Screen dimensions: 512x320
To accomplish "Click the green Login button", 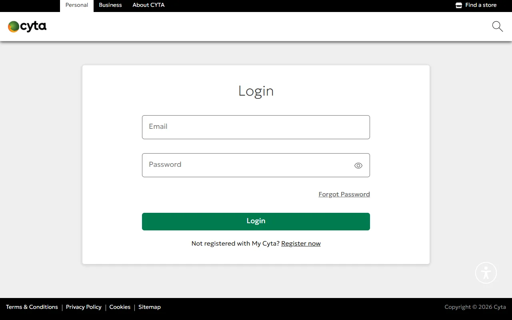I will 256,222.
